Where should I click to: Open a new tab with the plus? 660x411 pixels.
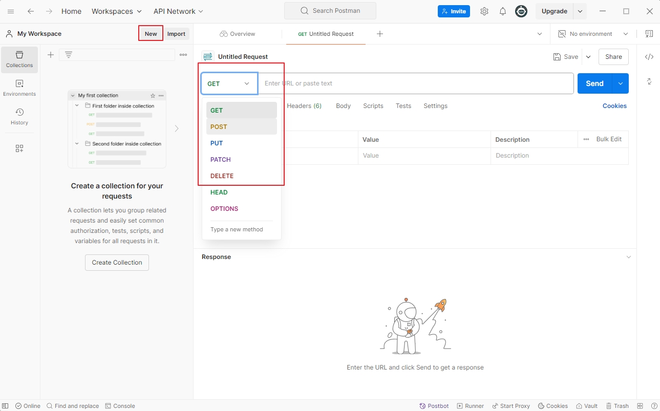pyautogui.click(x=380, y=34)
